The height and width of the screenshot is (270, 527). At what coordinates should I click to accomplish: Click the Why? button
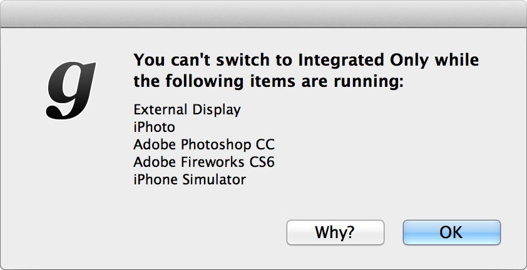tap(335, 232)
